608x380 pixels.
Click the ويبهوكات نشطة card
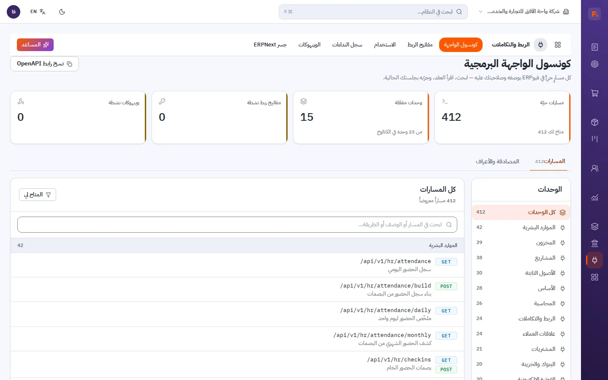[x=78, y=117]
